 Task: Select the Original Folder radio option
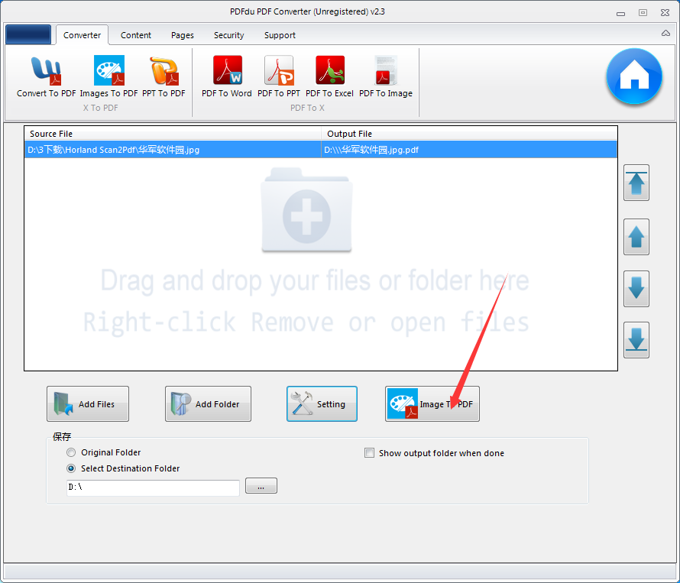coord(71,452)
